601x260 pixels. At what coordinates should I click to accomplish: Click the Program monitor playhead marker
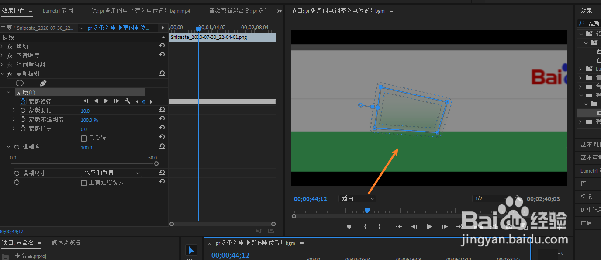point(367,210)
